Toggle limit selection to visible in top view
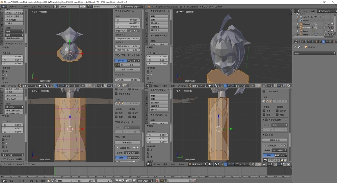 coord(94,86)
